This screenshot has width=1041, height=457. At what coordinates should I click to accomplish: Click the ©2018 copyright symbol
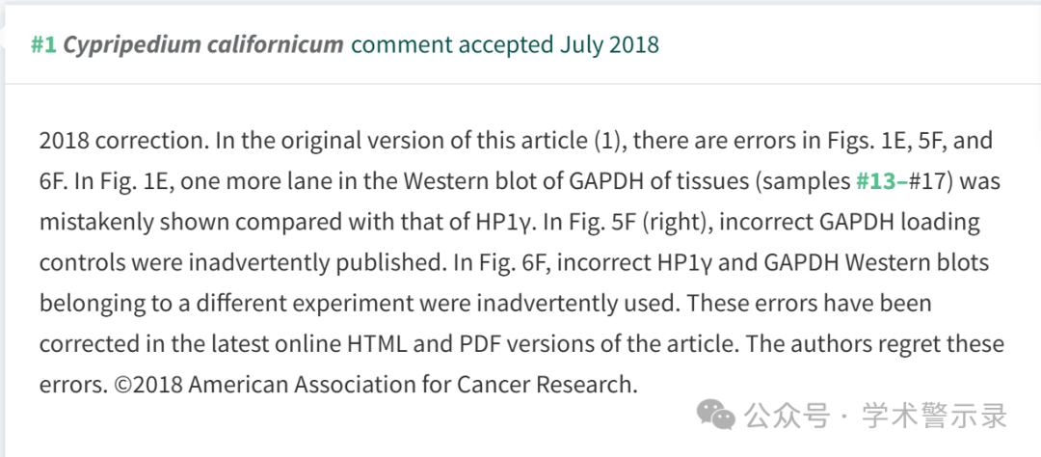[122, 385]
